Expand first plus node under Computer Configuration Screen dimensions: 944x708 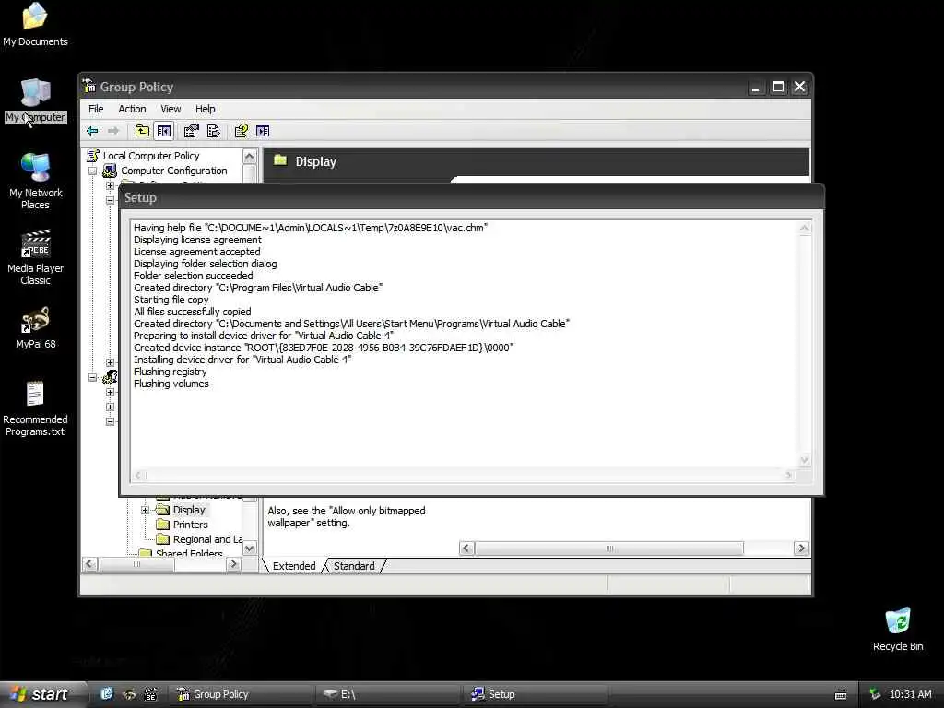point(111,185)
